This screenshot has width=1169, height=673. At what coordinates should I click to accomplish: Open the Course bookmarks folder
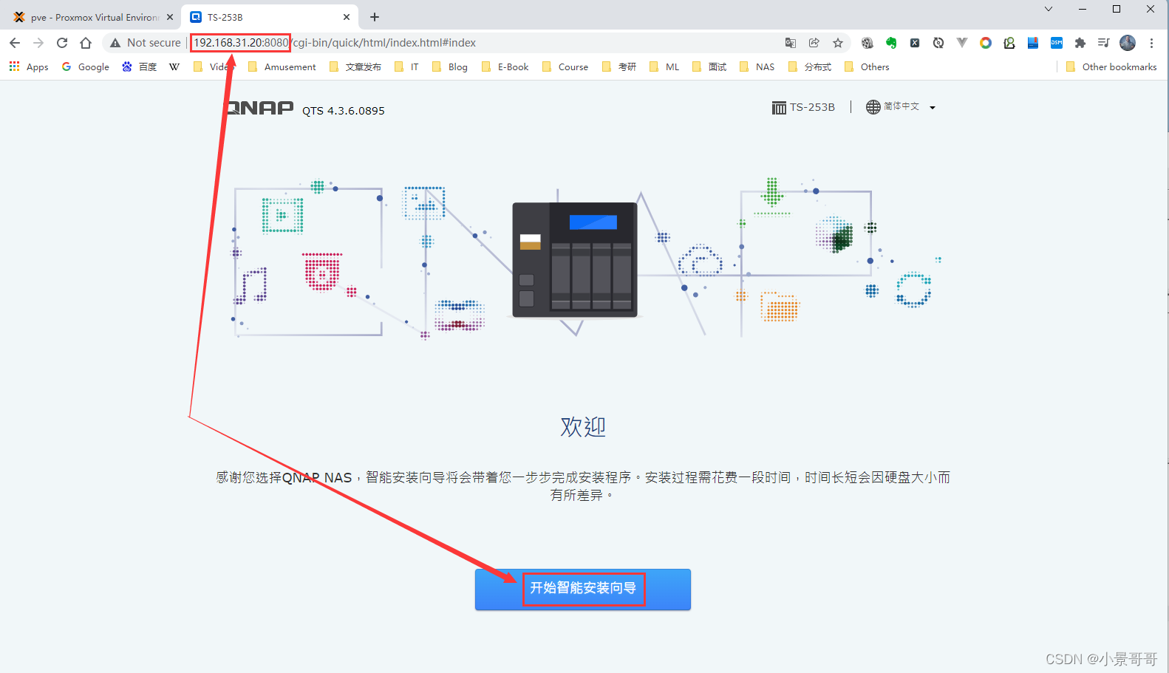pyautogui.click(x=565, y=66)
